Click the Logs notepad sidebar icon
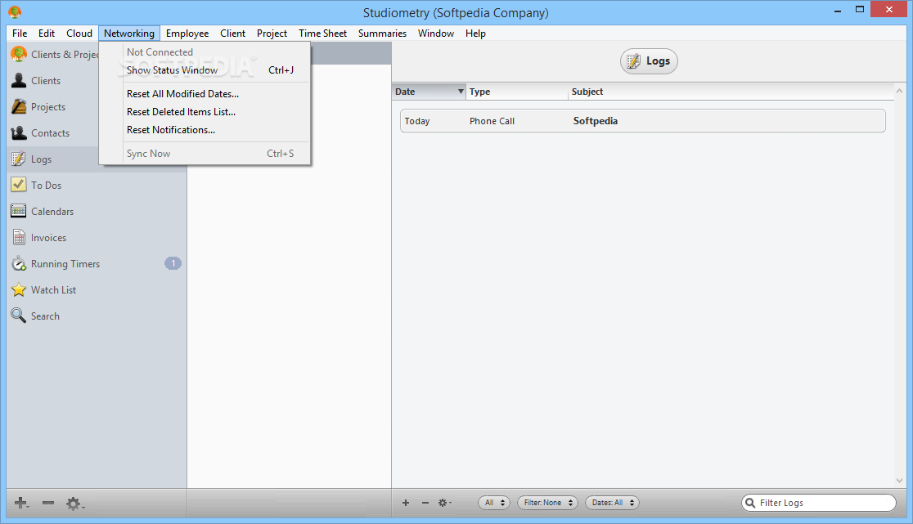Image resolution: width=913 pixels, height=524 pixels. pyautogui.click(x=19, y=159)
